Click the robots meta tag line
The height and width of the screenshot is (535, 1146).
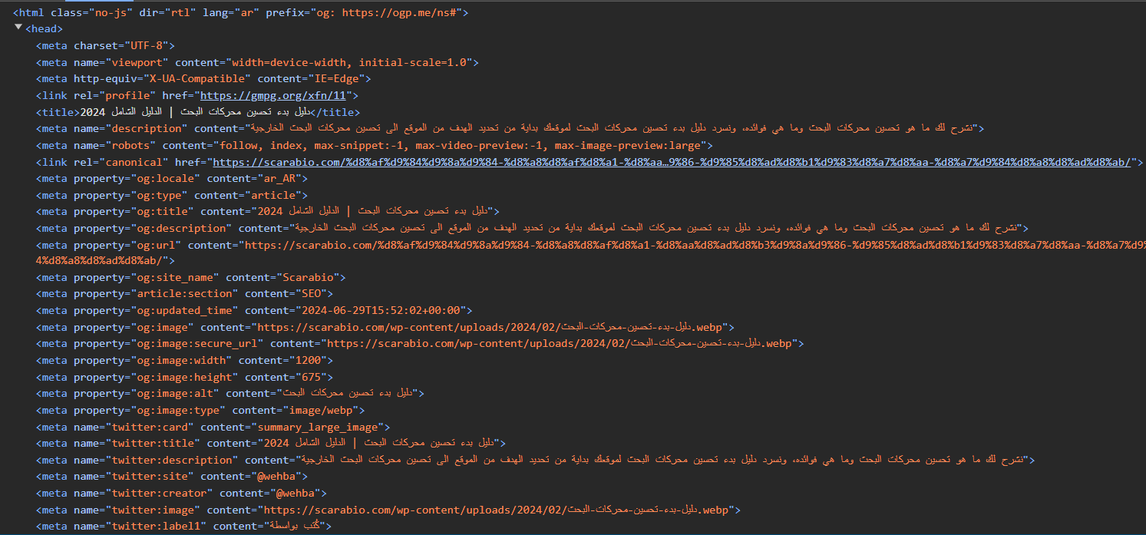(374, 145)
